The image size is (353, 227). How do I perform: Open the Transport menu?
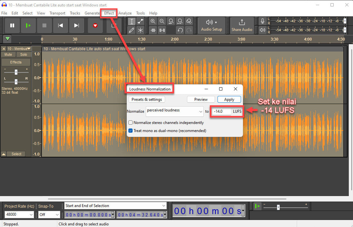(57, 13)
